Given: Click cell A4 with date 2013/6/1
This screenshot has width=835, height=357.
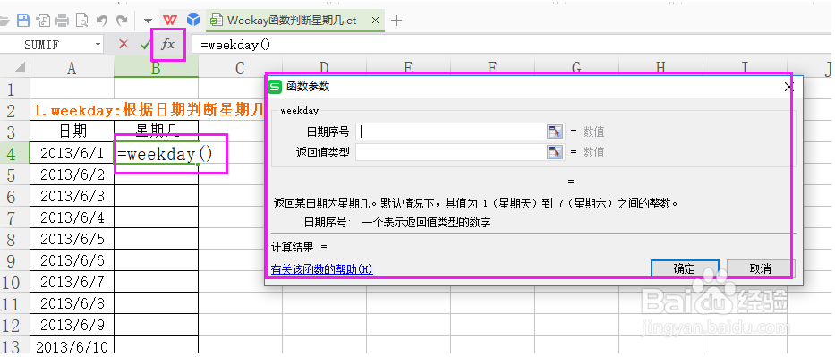Looking at the screenshot, I should coord(72,153).
